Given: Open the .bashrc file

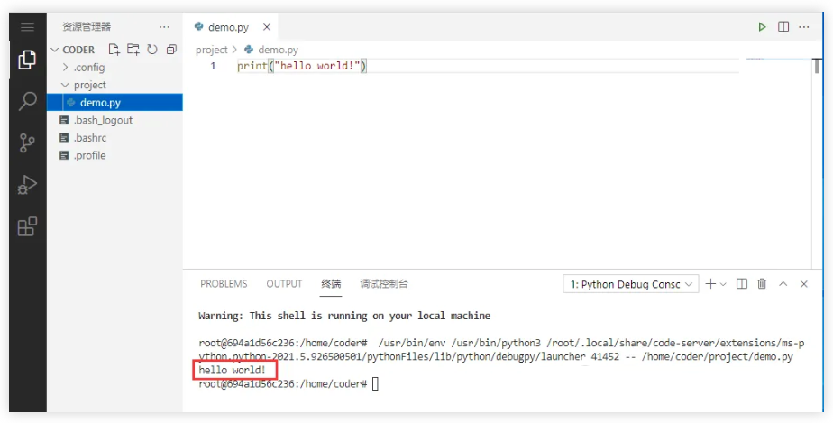Looking at the screenshot, I should click(x=92, y=138).
